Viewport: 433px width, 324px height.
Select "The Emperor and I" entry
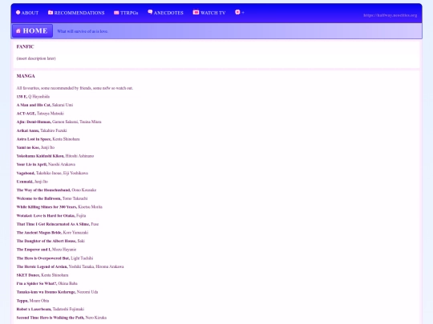pos(47,250)
